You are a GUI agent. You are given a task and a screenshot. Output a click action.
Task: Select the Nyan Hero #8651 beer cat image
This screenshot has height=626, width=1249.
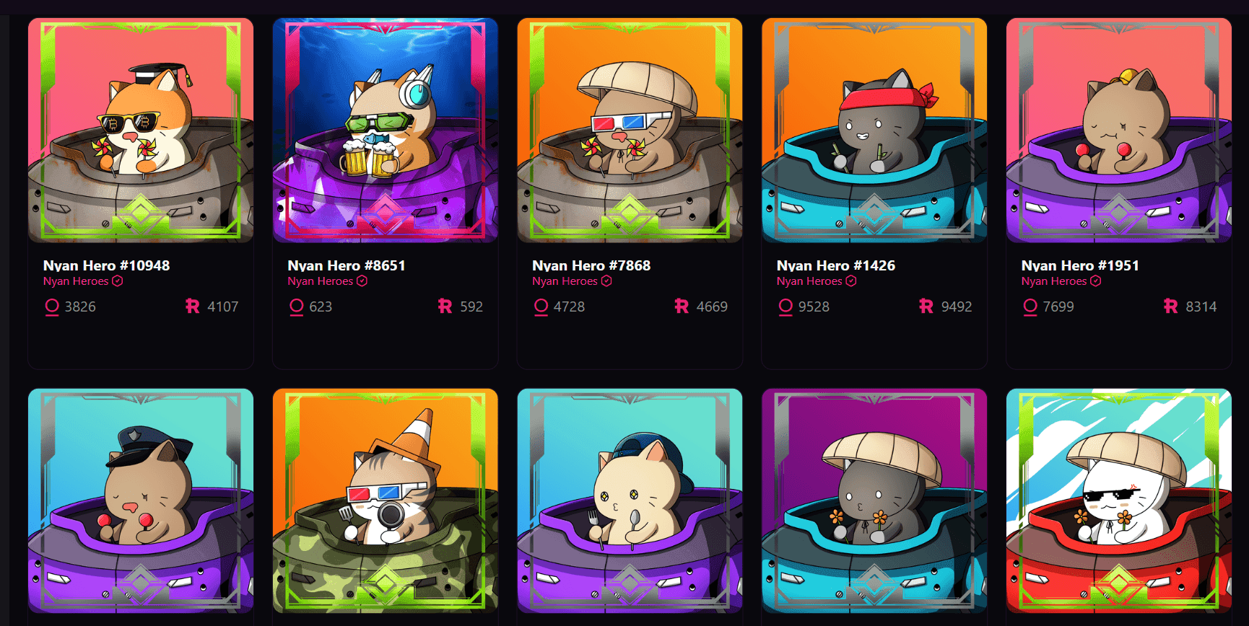386,131
